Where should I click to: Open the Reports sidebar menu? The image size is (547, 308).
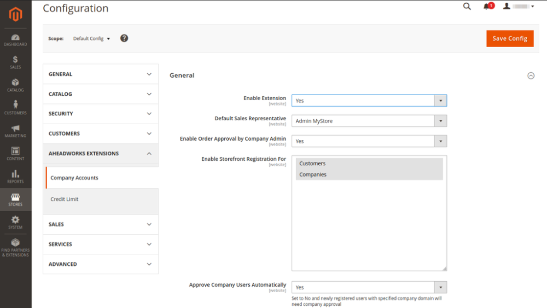pyautogui.click(x=15, y=177)
